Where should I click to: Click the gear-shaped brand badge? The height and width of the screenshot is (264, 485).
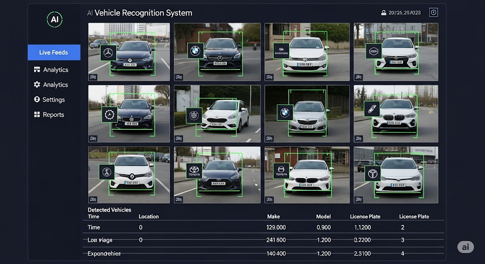[x=109, y=114]
